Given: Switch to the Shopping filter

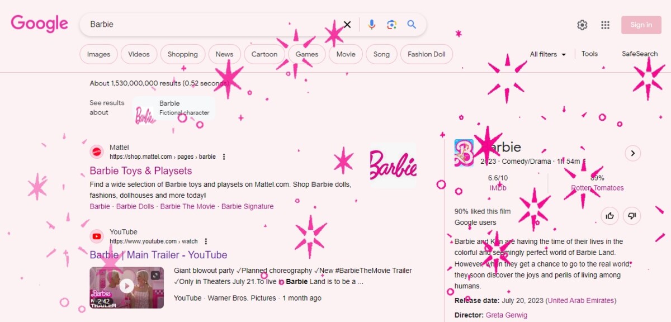Looking at the screenshot, I should tap(183, 54).
